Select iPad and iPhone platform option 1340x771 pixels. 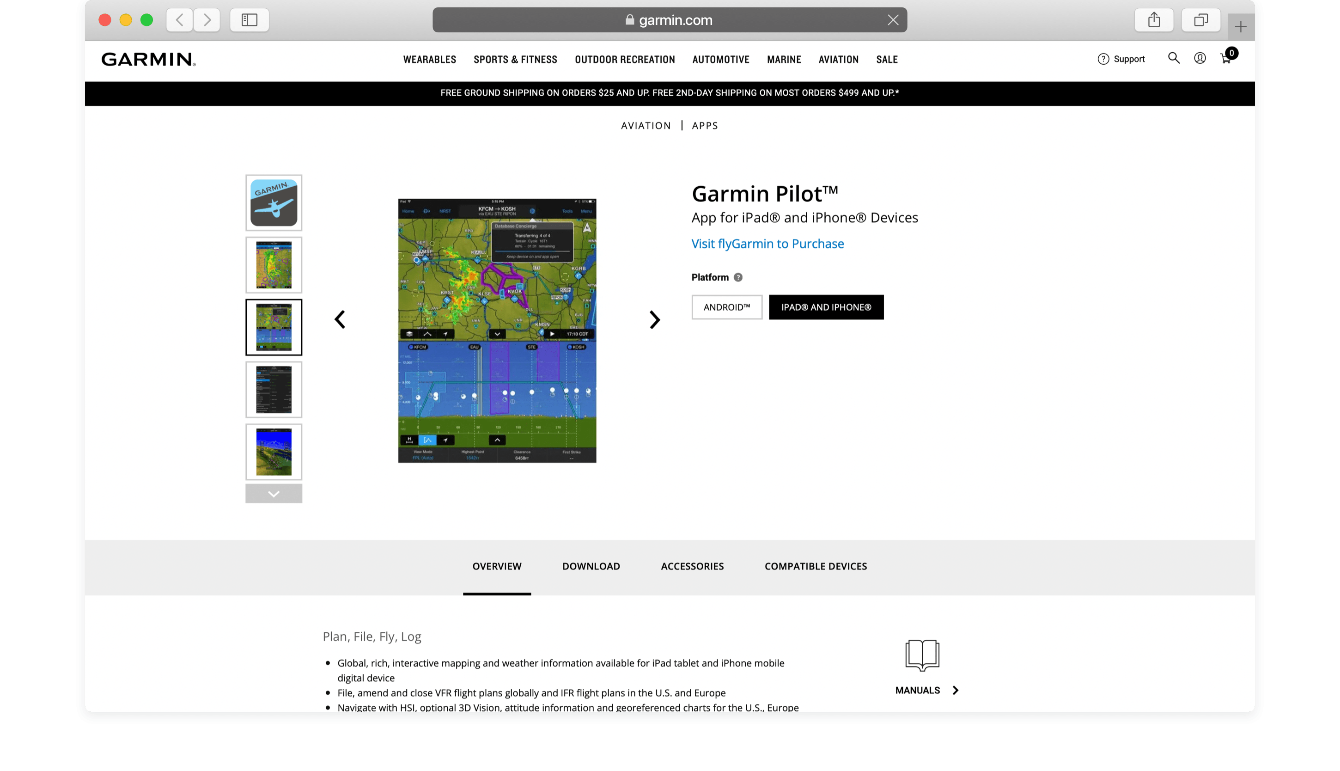tap(826, 307)
